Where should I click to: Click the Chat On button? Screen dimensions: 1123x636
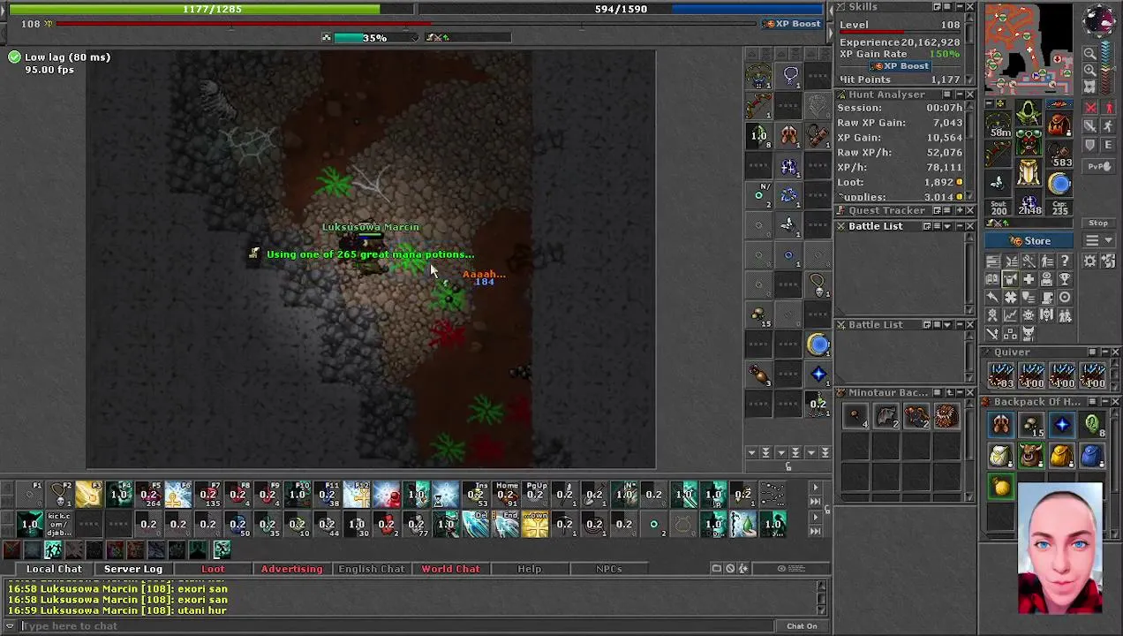[802, 625]
